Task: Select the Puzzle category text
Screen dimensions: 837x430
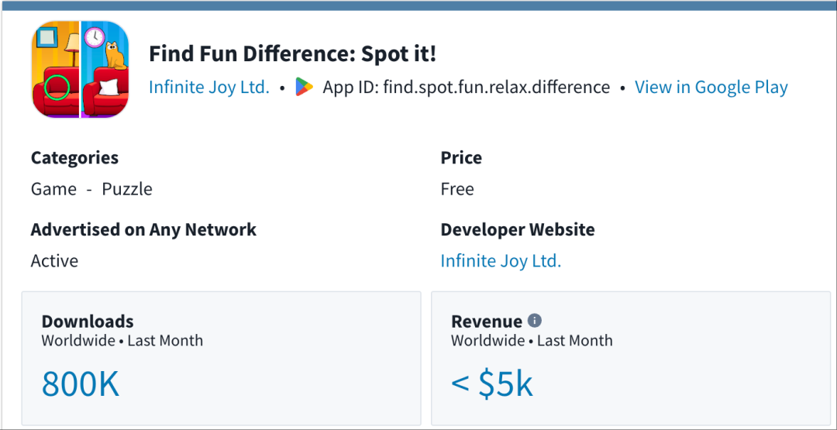Action: coord(127,189)
